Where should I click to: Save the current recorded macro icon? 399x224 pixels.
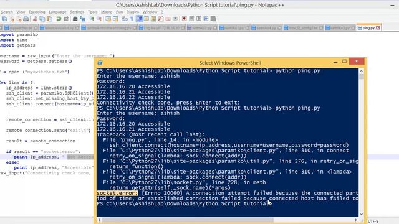tap(213, 19)
